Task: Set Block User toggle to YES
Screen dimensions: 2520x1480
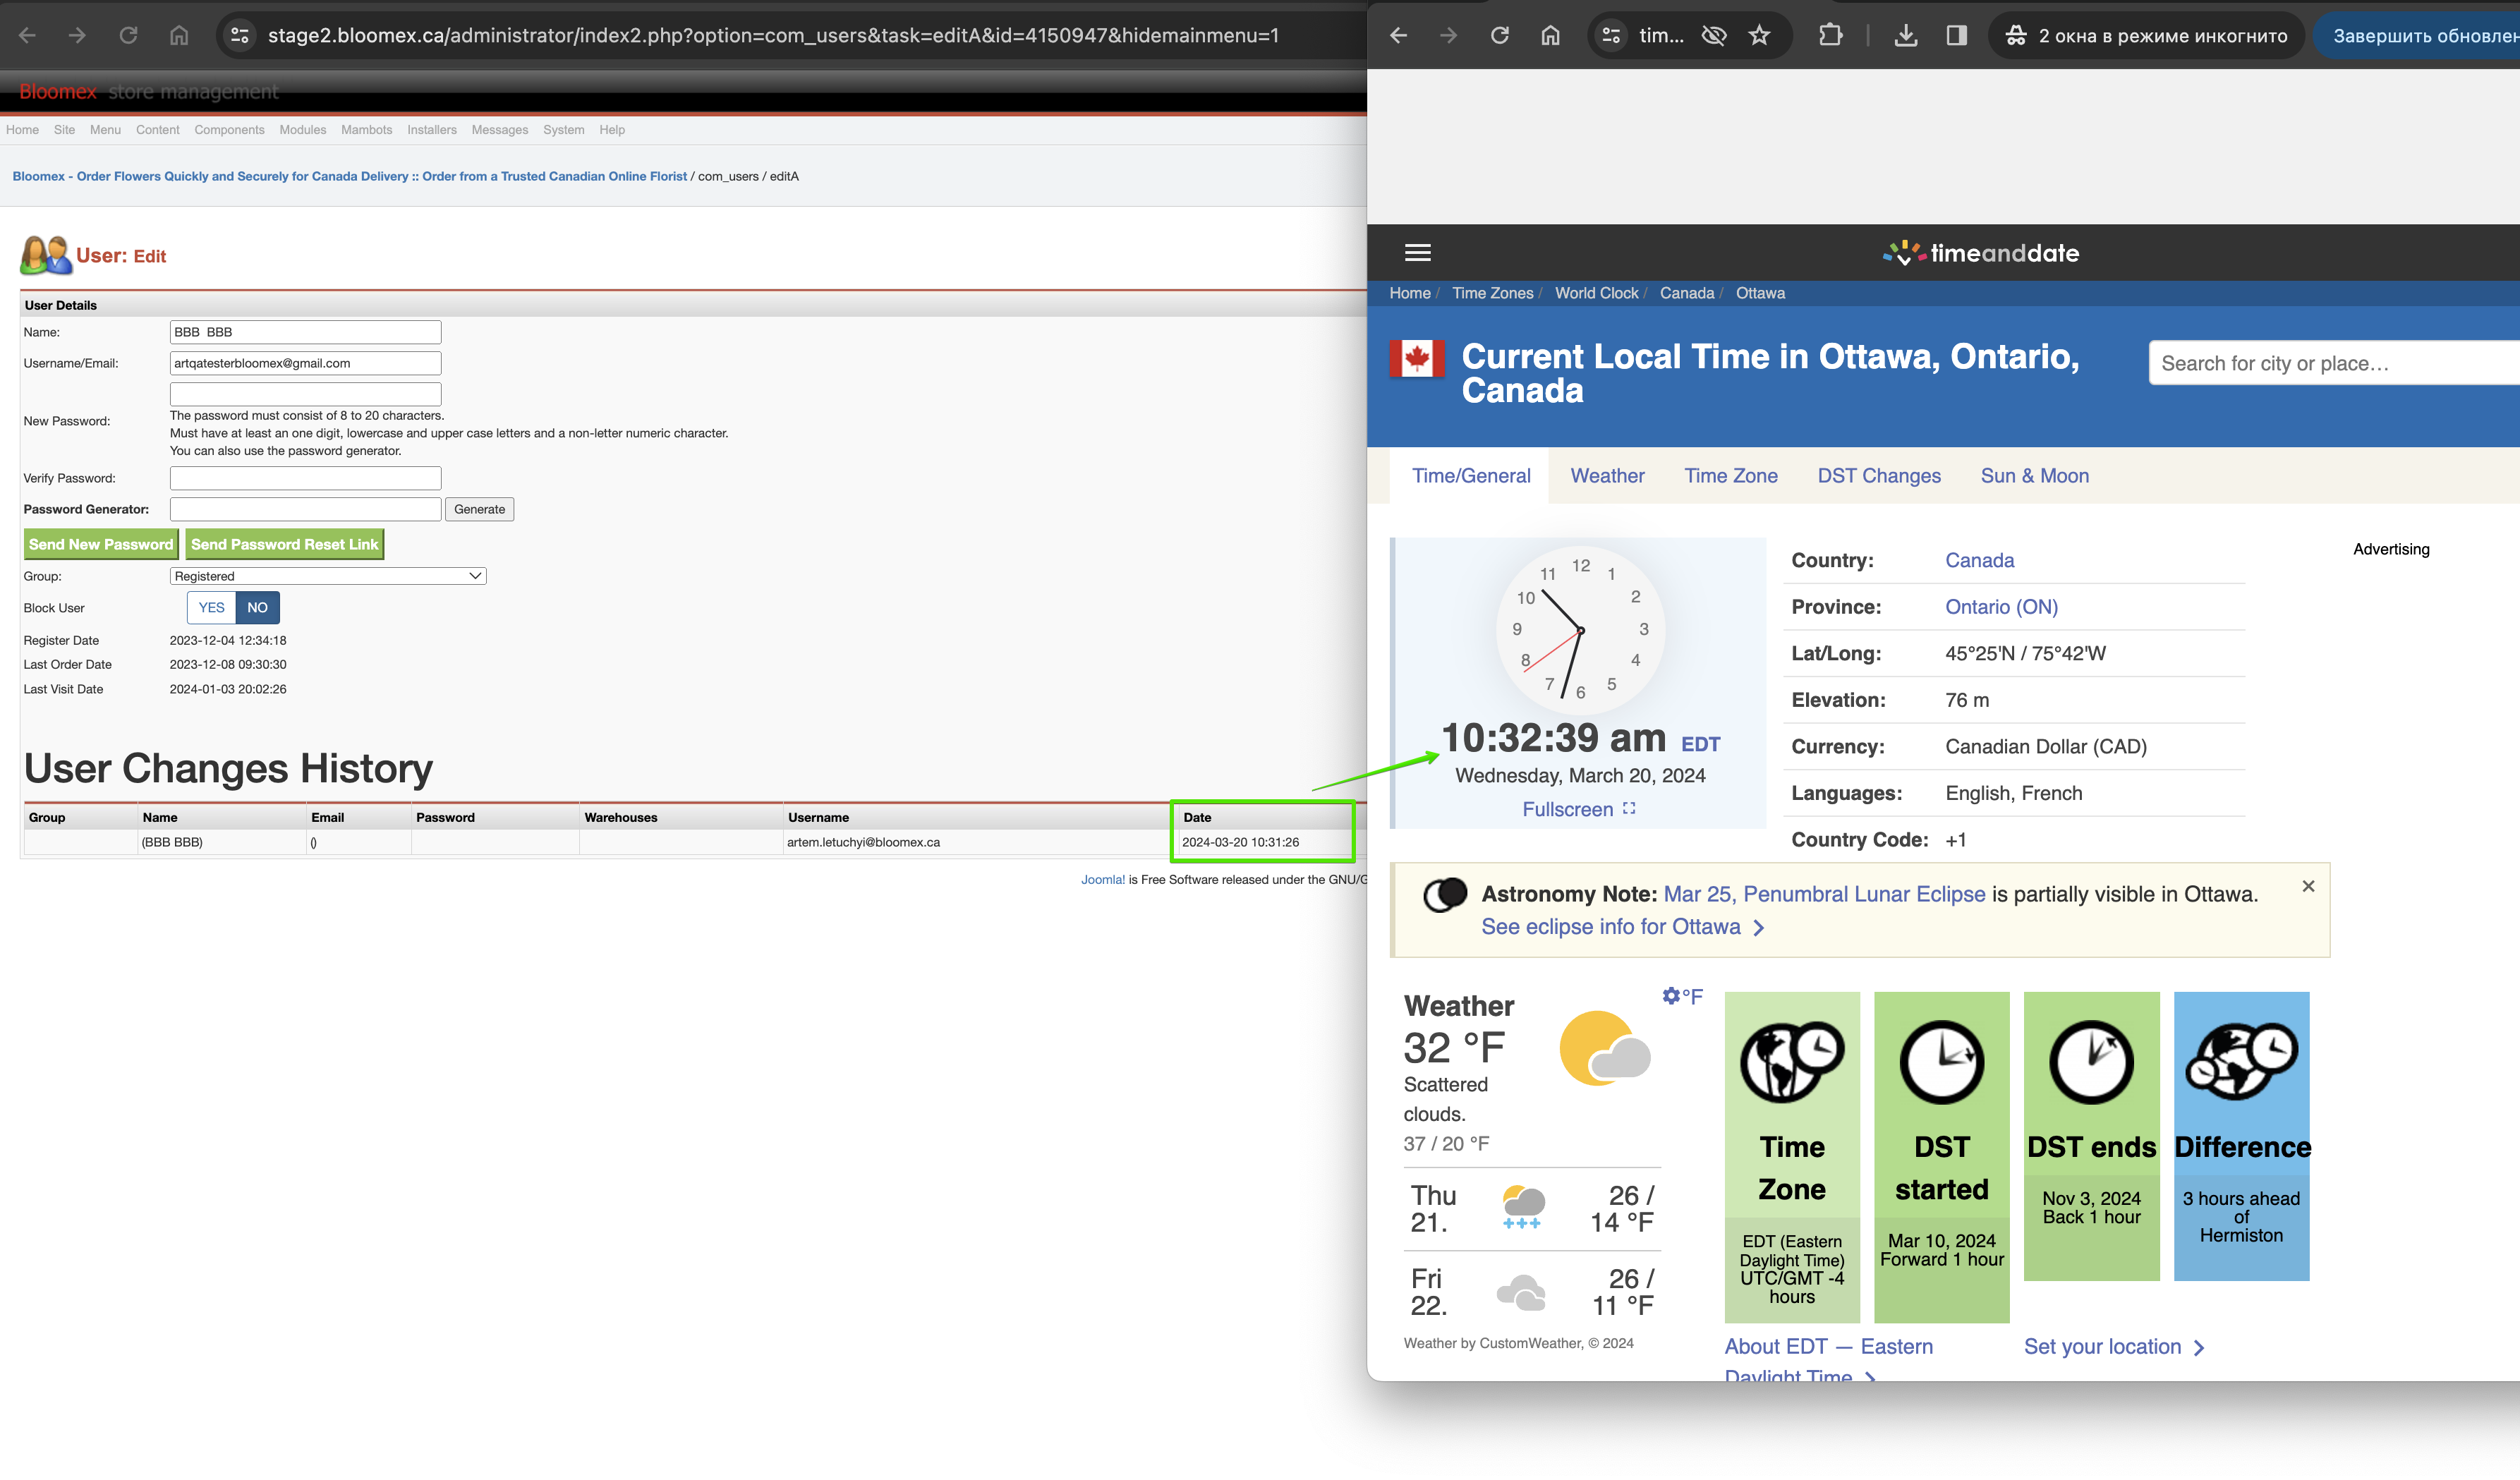Action: 211,607
